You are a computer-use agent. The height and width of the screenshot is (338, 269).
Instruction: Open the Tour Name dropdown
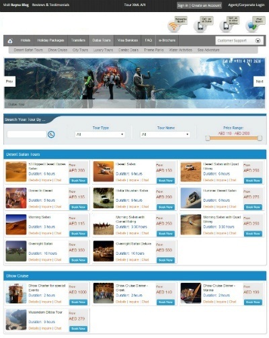tap(165, 134)
